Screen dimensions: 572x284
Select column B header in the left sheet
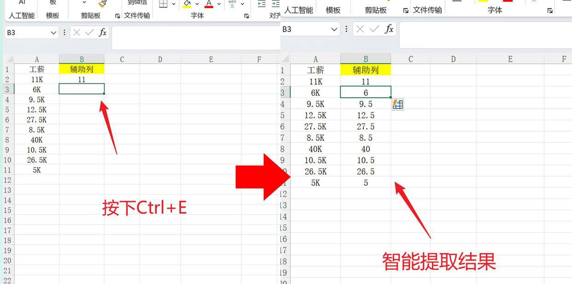coord(82,59)
